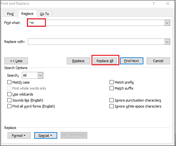Check Ignore punctuation characters
Viewport: 176px width, 146px height.
tap(111, 100)
